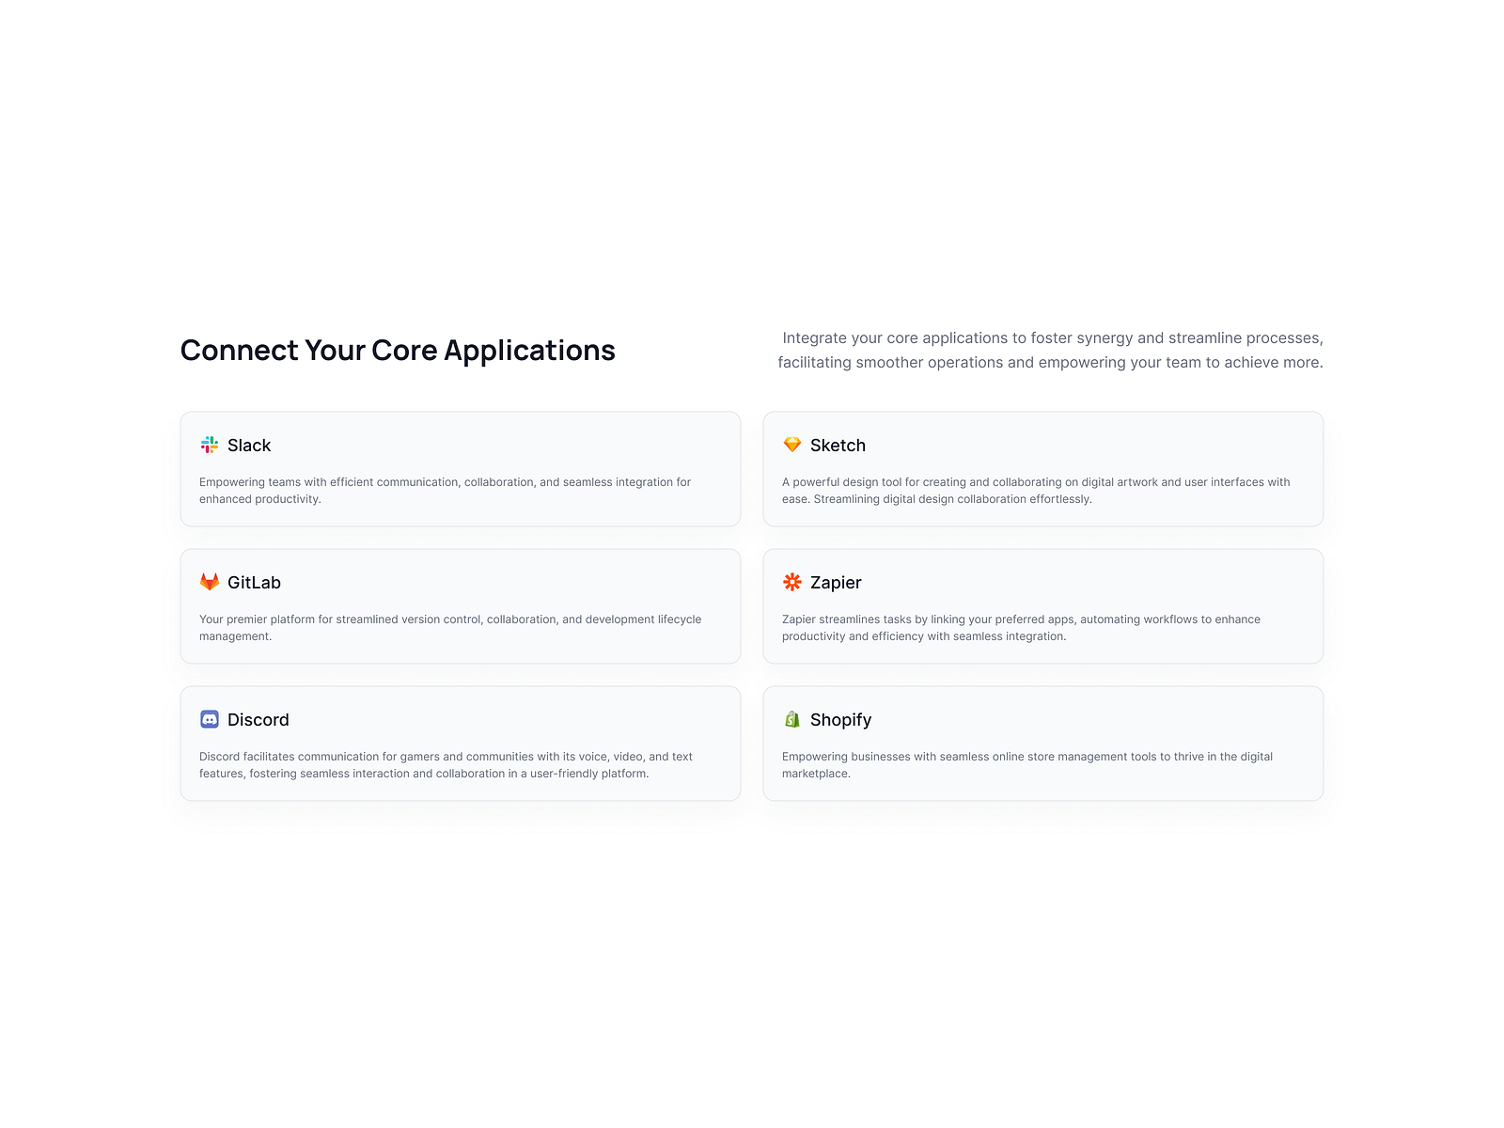Click the Sketch diamond icon
The height and width of the screenshot is (1128, 1504).
point(792,445)
